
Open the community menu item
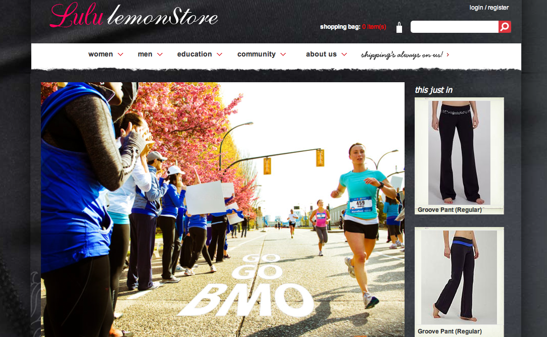click(x=257, y=54)
